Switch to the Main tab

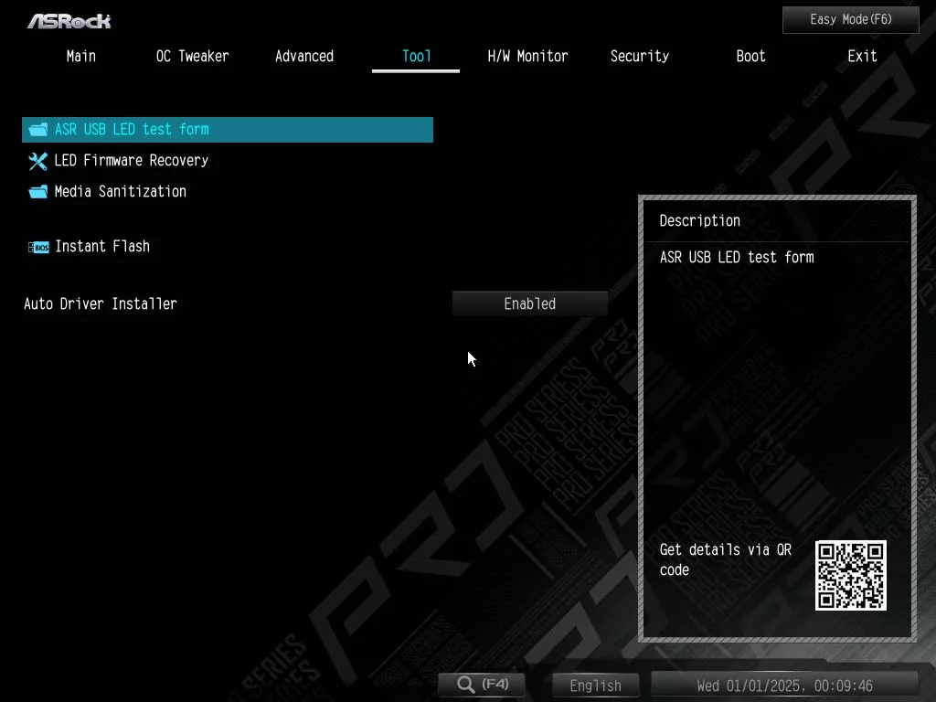coord(80,56)
